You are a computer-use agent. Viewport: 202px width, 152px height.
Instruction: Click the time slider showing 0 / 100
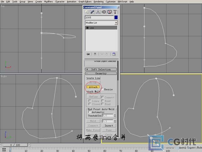15,145
